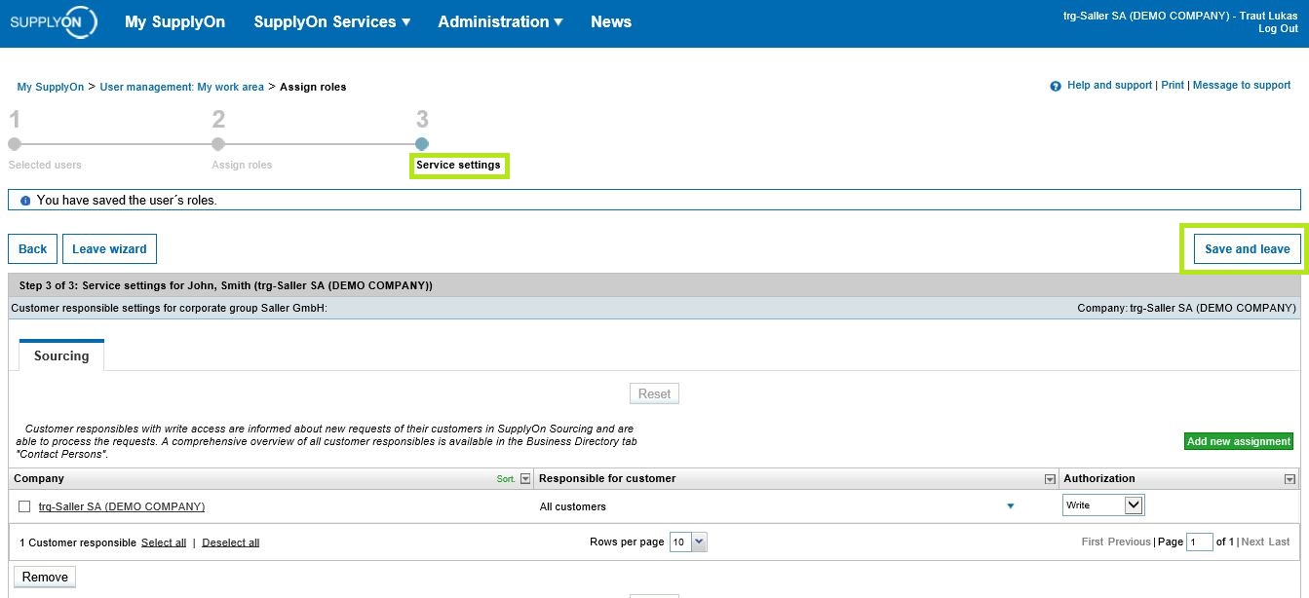Click the SupplyOn logo
The height and width of the screenshot is (598, 1309).
point(54,21)
